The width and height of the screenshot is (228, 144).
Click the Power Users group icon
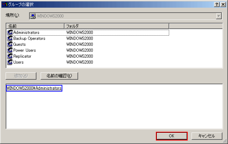[x=10, y=50]
